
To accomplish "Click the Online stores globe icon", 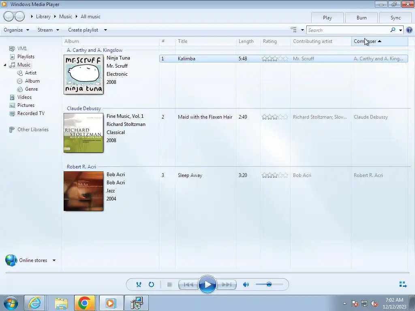I will pyautogui.click(x=11, y=260).
